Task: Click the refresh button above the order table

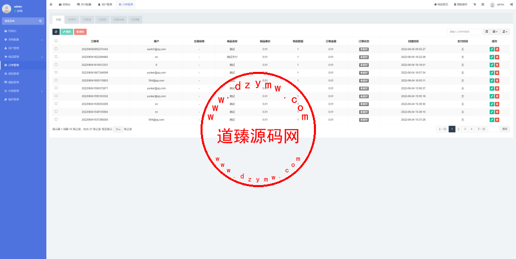Action: coord(56,32)
